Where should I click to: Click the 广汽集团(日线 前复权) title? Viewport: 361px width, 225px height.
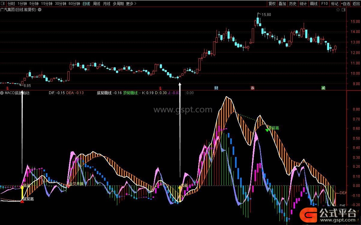(19, 10)
